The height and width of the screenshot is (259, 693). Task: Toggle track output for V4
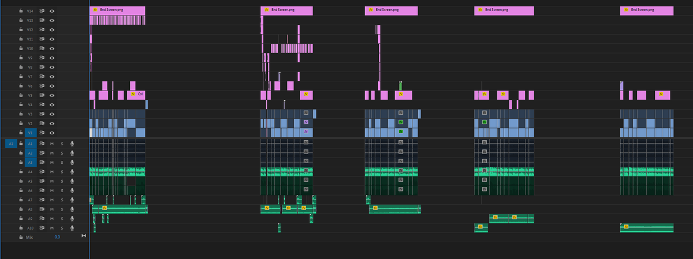pyautogui.click(x=52, y=105)
